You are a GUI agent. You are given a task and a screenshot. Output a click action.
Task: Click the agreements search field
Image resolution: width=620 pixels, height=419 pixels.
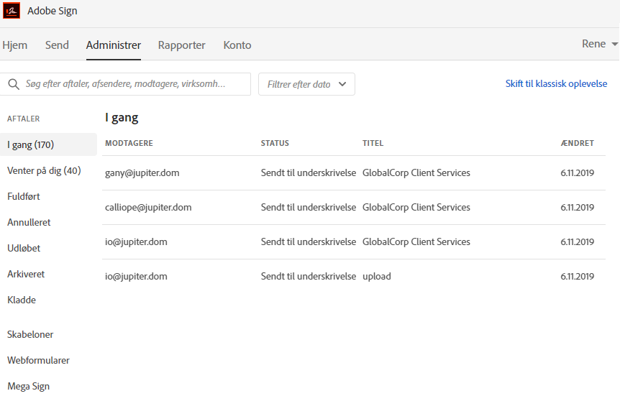coord(125,84)
